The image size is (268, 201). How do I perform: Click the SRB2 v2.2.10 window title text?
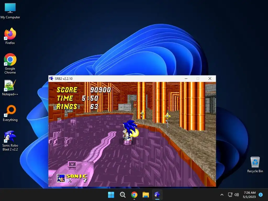[64, 79]
